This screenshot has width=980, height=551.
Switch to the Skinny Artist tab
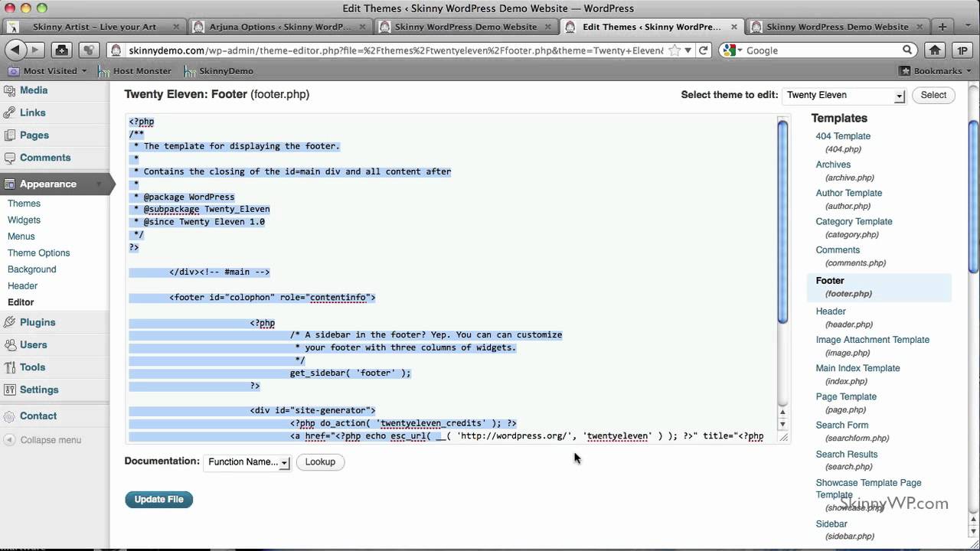click(x=94, y=27)
